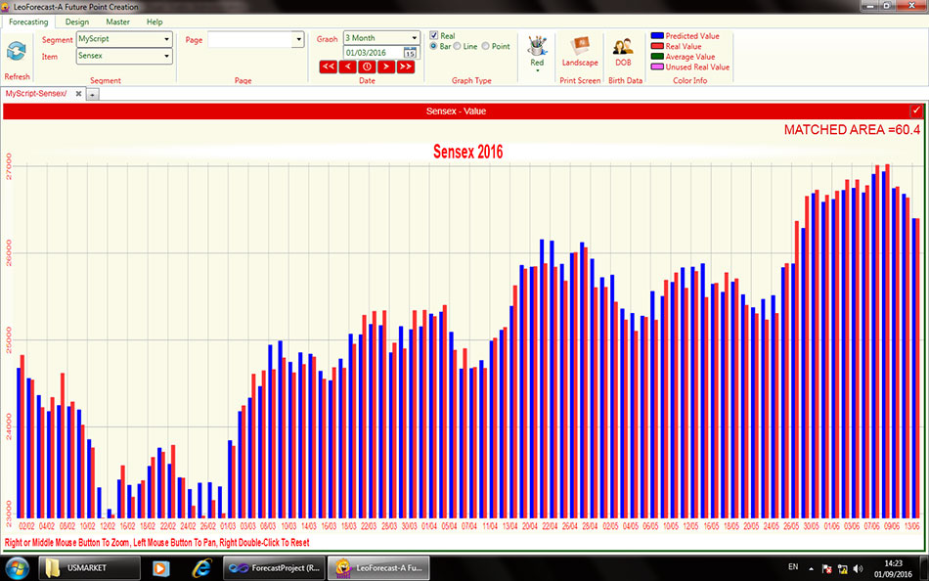This screenshot has width=929, height=581.
Task: Switch to ForecastProject taskbar window
Action: click(273, 568)
